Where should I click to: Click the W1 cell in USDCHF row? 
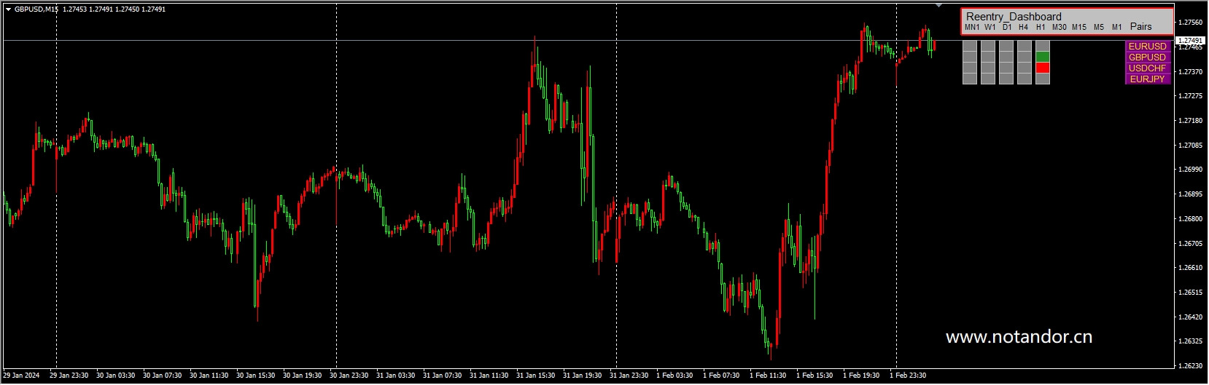[988, 68]
